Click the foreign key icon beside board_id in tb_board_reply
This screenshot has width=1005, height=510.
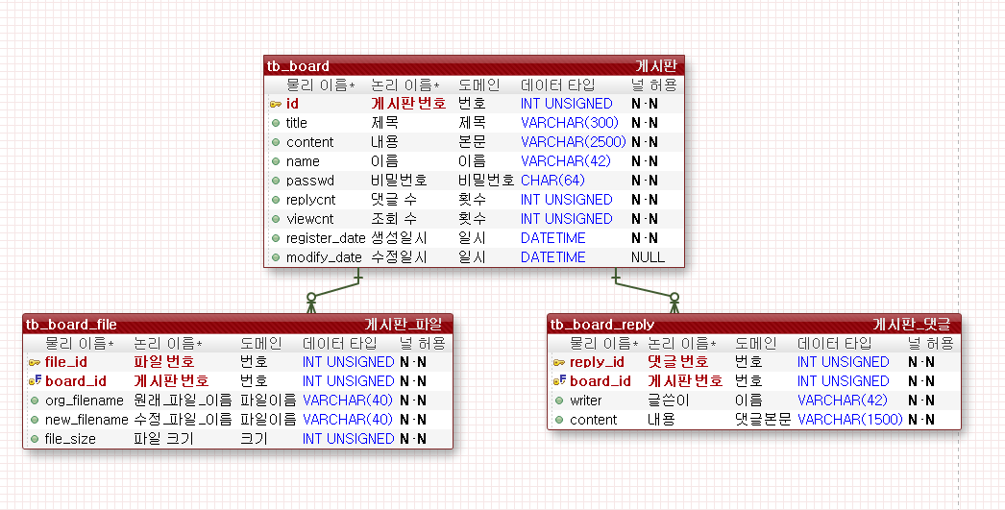coord(559,380)
